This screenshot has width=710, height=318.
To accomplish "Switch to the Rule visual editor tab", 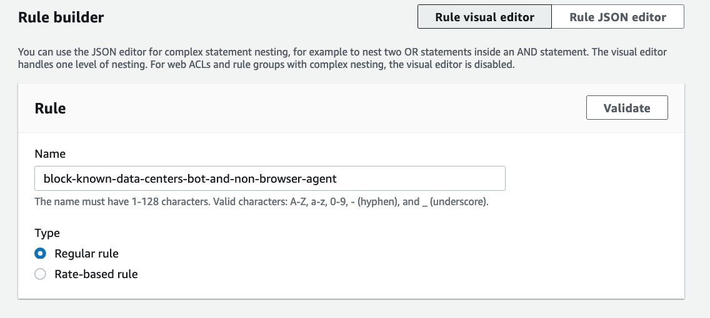I will 484,17.
